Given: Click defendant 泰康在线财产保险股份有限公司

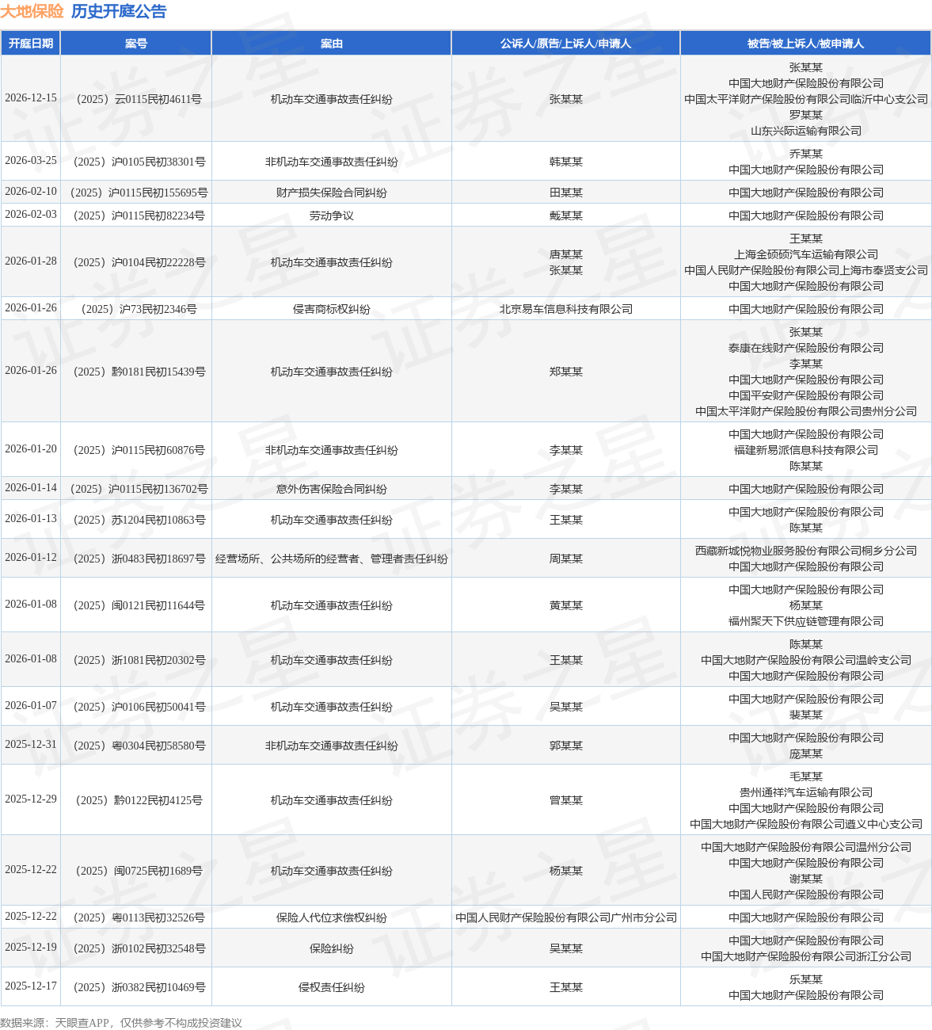Looking at the screenshot, I should pos(806,348).
